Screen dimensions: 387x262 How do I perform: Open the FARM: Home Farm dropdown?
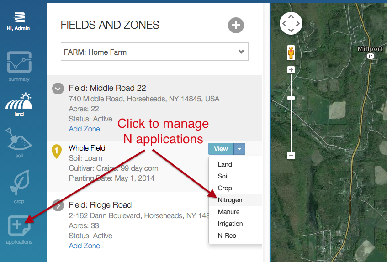coord(154,52)
